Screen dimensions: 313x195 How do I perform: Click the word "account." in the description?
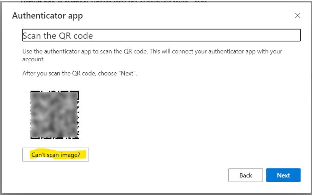33,59
